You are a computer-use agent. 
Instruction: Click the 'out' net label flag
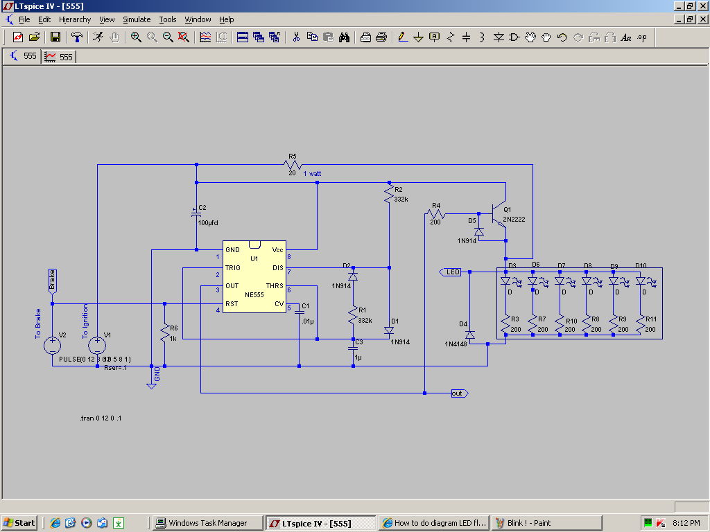[460, 393]
